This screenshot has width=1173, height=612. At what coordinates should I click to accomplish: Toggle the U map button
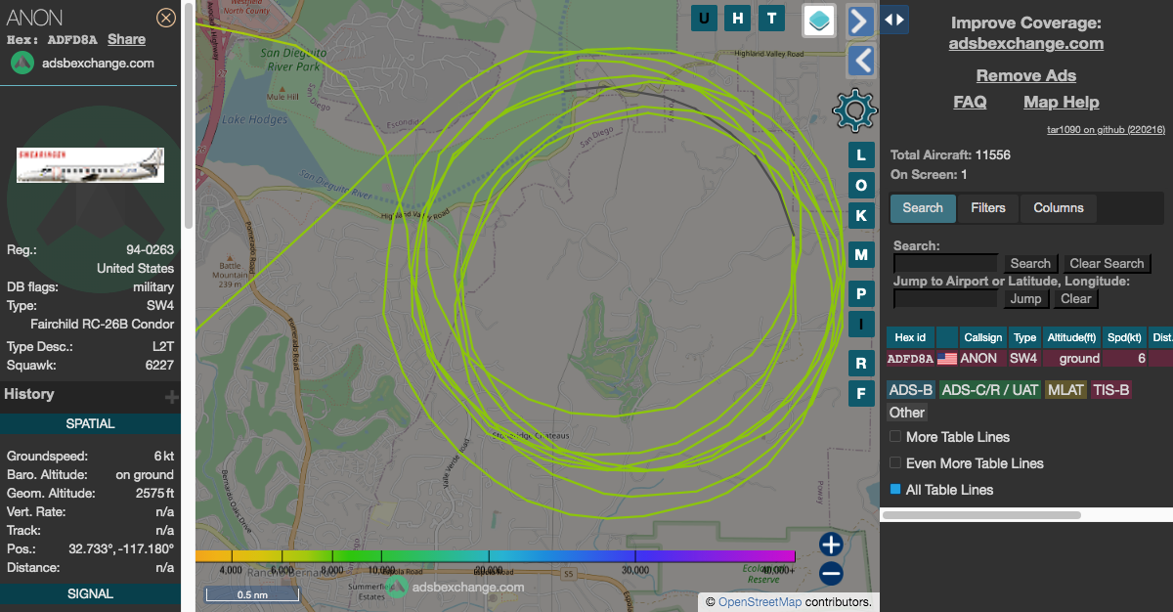tap(706, 18)
